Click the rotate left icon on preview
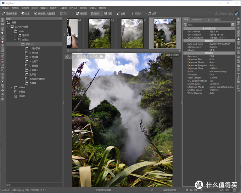This screenshot has height=193, width=241. pos(79,56)
